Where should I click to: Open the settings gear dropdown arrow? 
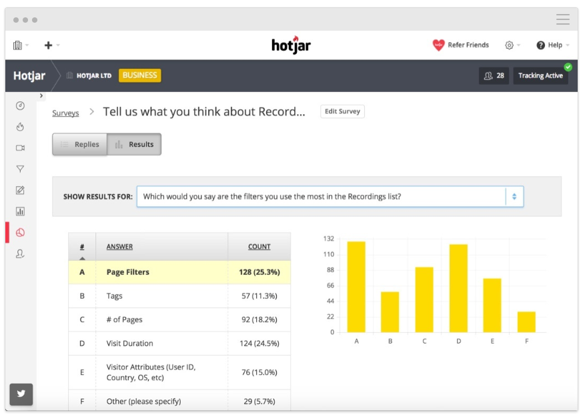pos(518,45)
